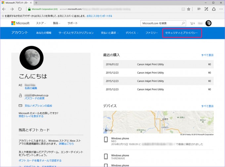Open reading view book icon
The height and width of the screenshot is (167, 225).
183,9
